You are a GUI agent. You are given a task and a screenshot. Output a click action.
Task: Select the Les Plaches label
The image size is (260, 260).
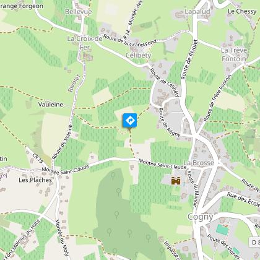click(x=35, y=180)
